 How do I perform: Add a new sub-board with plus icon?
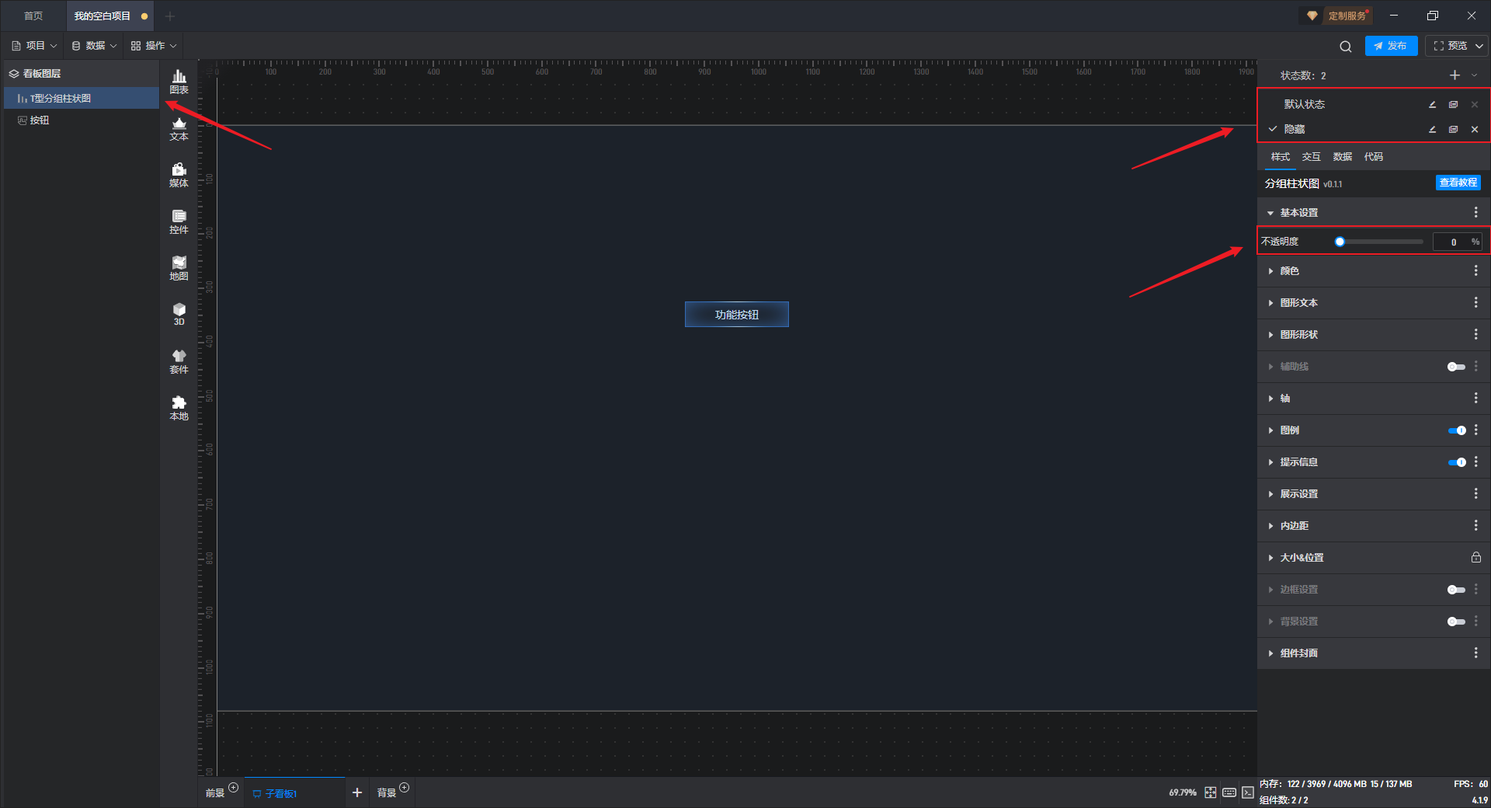pyautogui.click(x=357, y=792)
